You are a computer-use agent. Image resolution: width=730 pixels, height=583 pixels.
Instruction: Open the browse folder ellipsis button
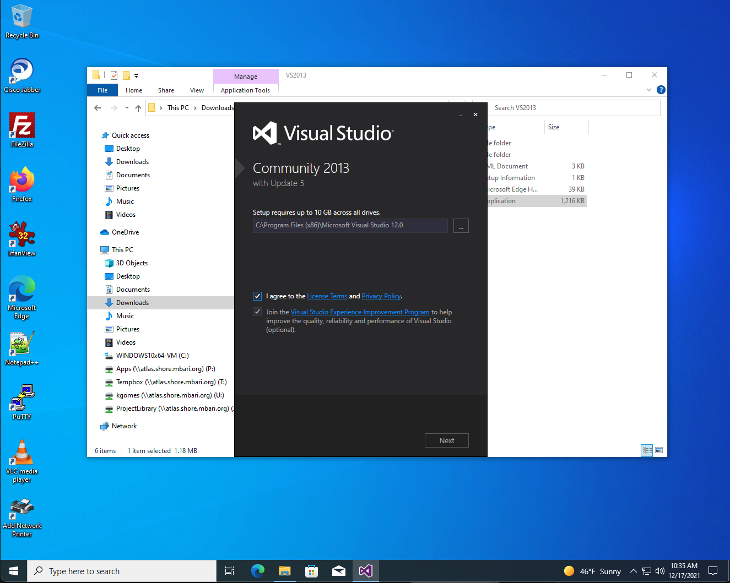click(461, 226)
